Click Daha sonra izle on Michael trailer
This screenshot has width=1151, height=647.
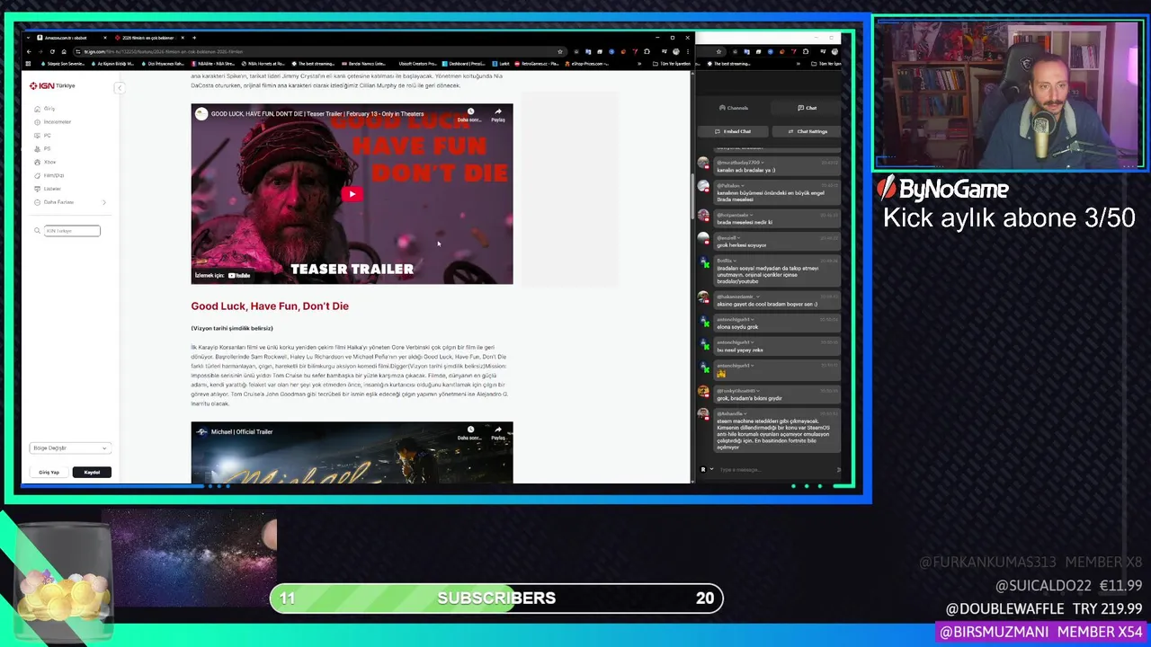tap(469, 433)
